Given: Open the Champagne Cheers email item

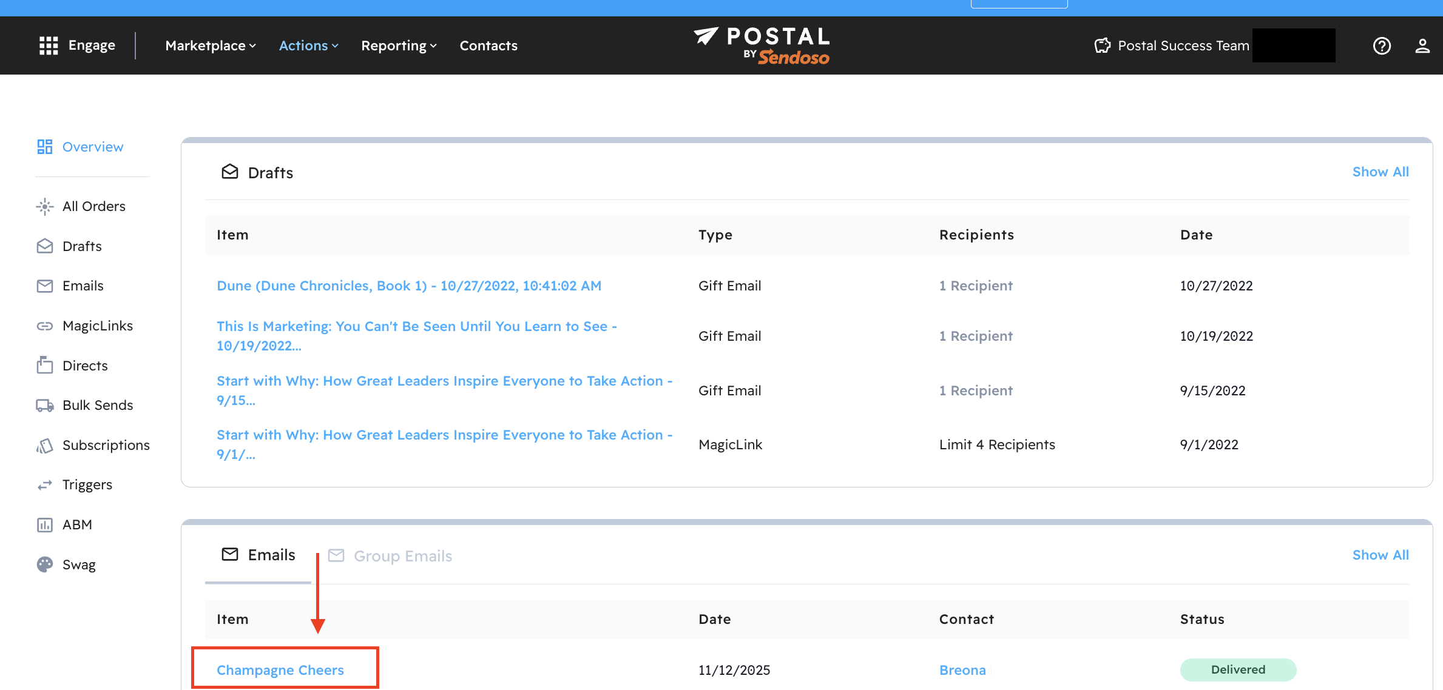Looking at the screenshot, I should [280, 670].
